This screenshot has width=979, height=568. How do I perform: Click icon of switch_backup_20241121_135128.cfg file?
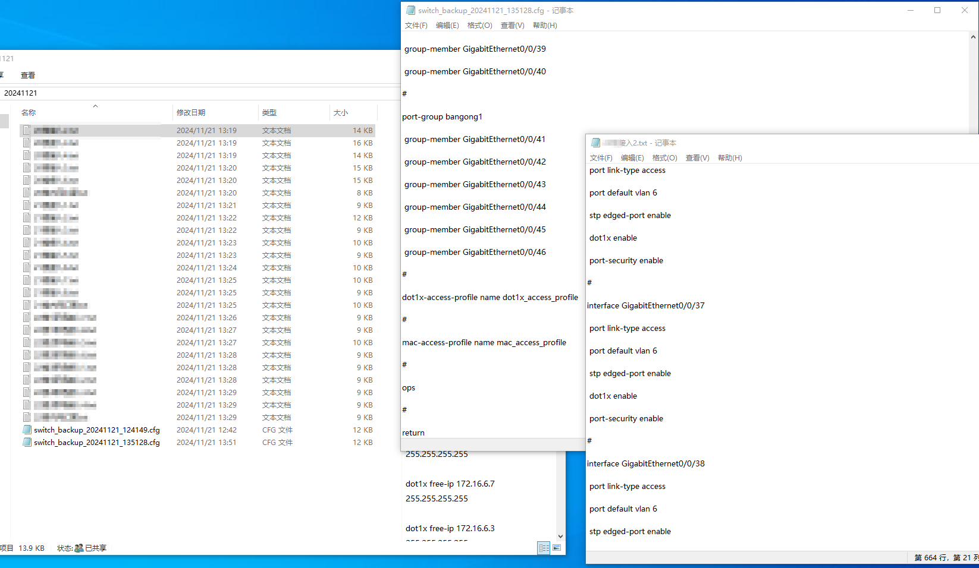[x=27, y=443]
